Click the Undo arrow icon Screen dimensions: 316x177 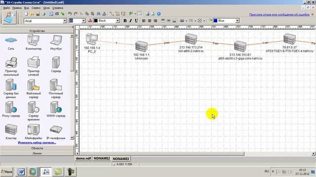pyautogui.click(x=70, y=14)
